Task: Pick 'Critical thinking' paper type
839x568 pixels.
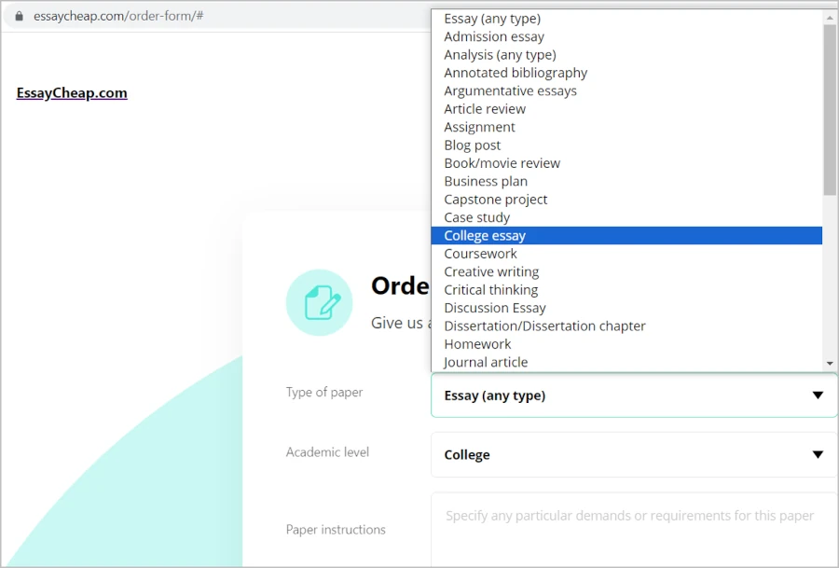Action: point(626,290)
